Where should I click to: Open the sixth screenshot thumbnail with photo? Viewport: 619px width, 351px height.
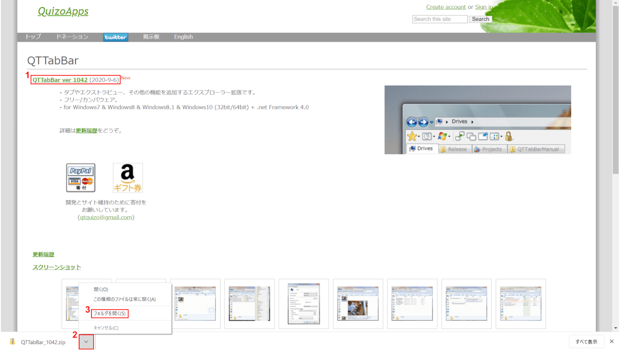pyautogui.click(x=358, y=304)
